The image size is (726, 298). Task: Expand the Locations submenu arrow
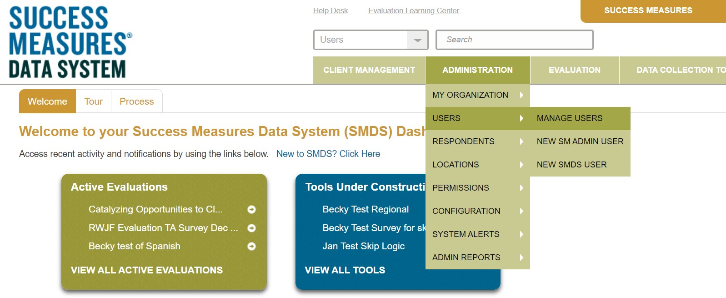point(521,165)
